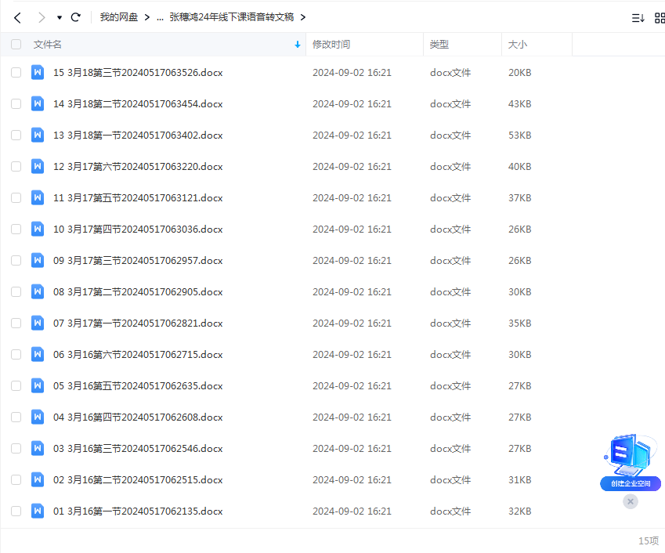Click Word icon of 13 3月18第一节 file
This screenshot has height=553, width=665.
(38, 135)
